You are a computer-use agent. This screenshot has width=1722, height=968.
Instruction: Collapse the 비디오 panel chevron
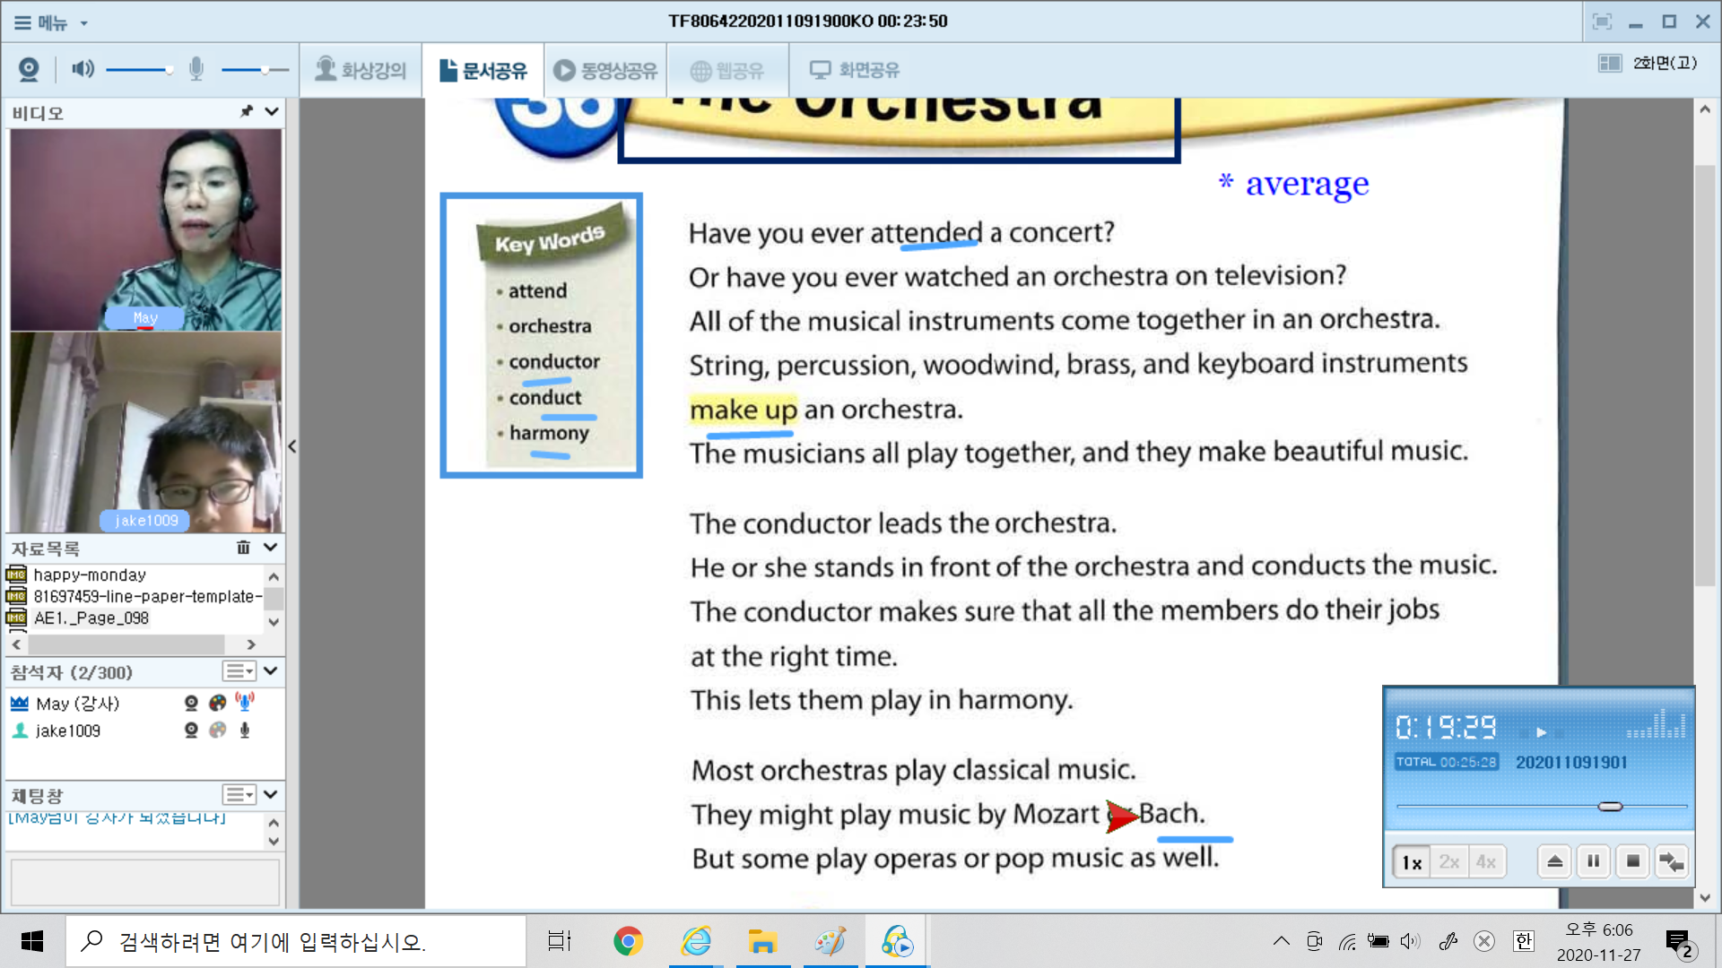point(272,111)
